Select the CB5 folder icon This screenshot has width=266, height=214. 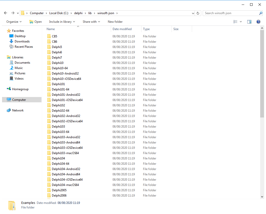tap(49, 36)
